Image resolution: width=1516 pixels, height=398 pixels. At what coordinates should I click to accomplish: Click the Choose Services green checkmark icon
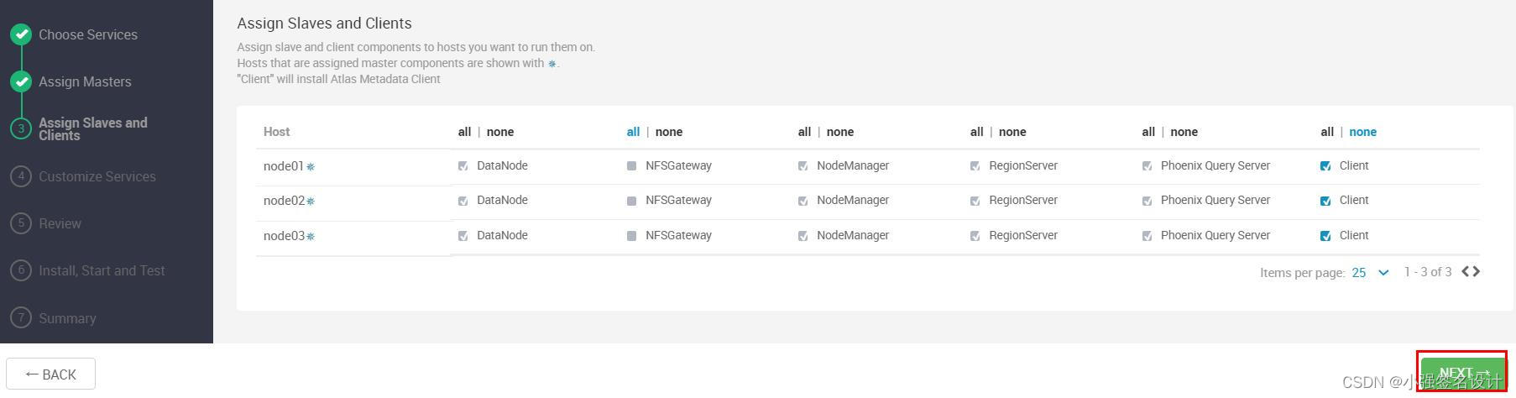[x=21, y=34]
